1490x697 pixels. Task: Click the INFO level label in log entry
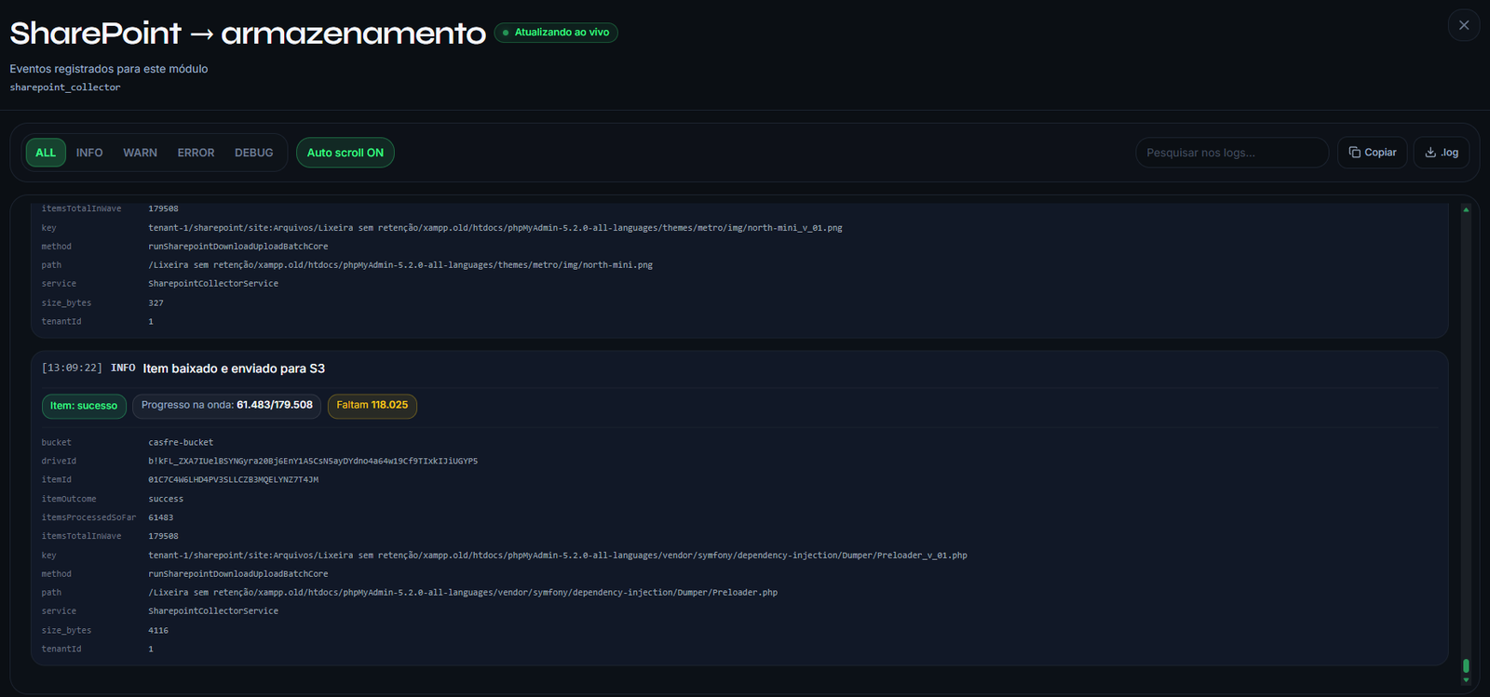pos(123,369)
